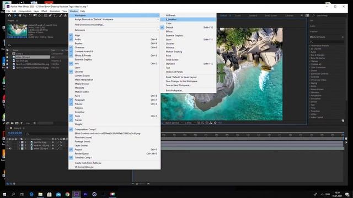
Task: Expand the Extensions submenu
Action: tap(114, 30)
